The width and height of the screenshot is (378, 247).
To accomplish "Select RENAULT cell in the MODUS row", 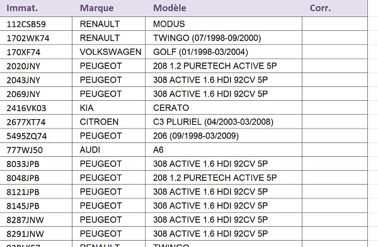I will [x=109, y=24].
